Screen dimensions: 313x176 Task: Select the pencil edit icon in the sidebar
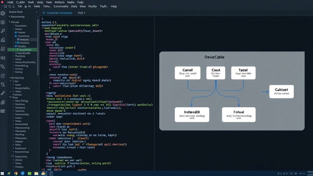[x=3, y=93]
